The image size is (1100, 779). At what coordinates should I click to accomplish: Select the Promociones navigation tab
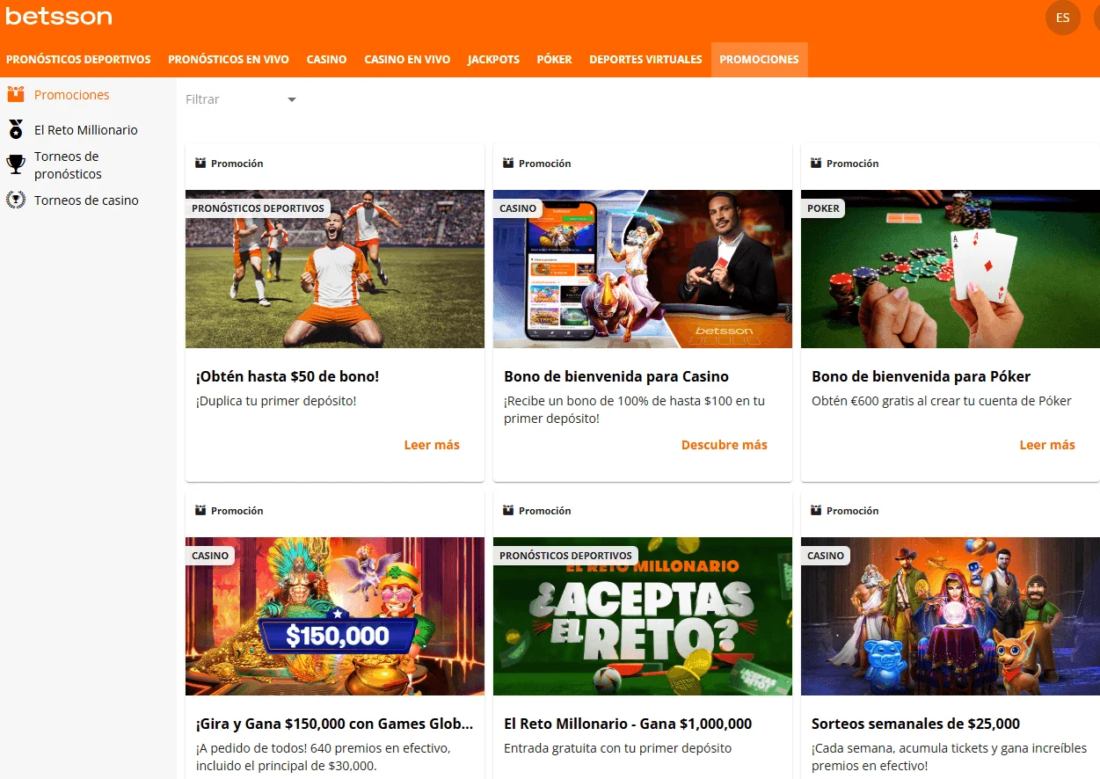tap(759, 60)
